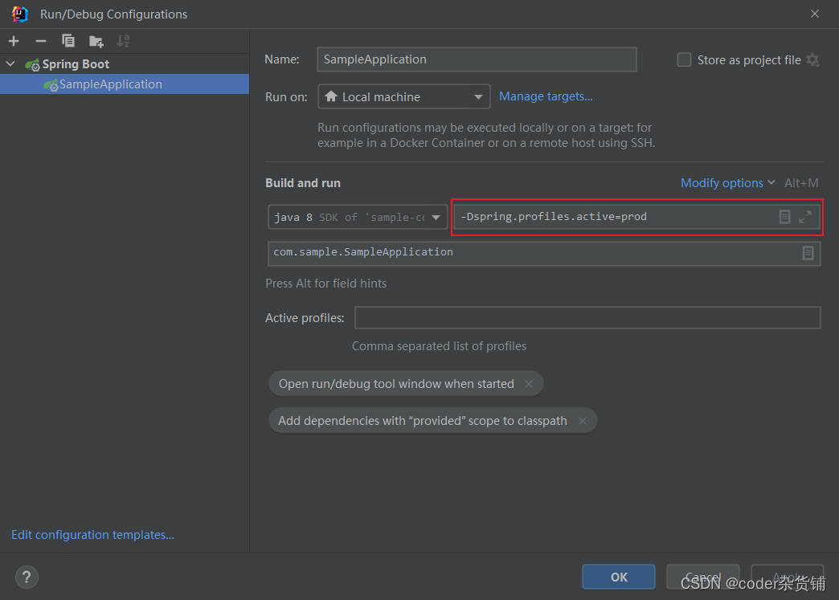Select SampleApplication in the configuration tree
This screenshot has width=839, height=600.
pyautogui.click(x=110, y=84)
